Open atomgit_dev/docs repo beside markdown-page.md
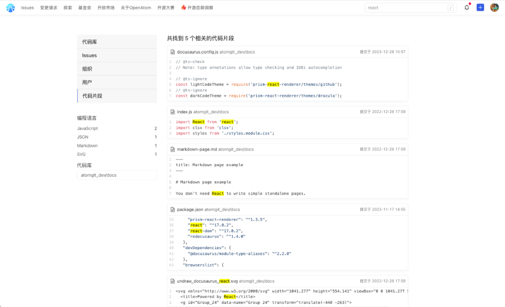The image size is (505, 307). pyautogui.click(x=236, y=149)
